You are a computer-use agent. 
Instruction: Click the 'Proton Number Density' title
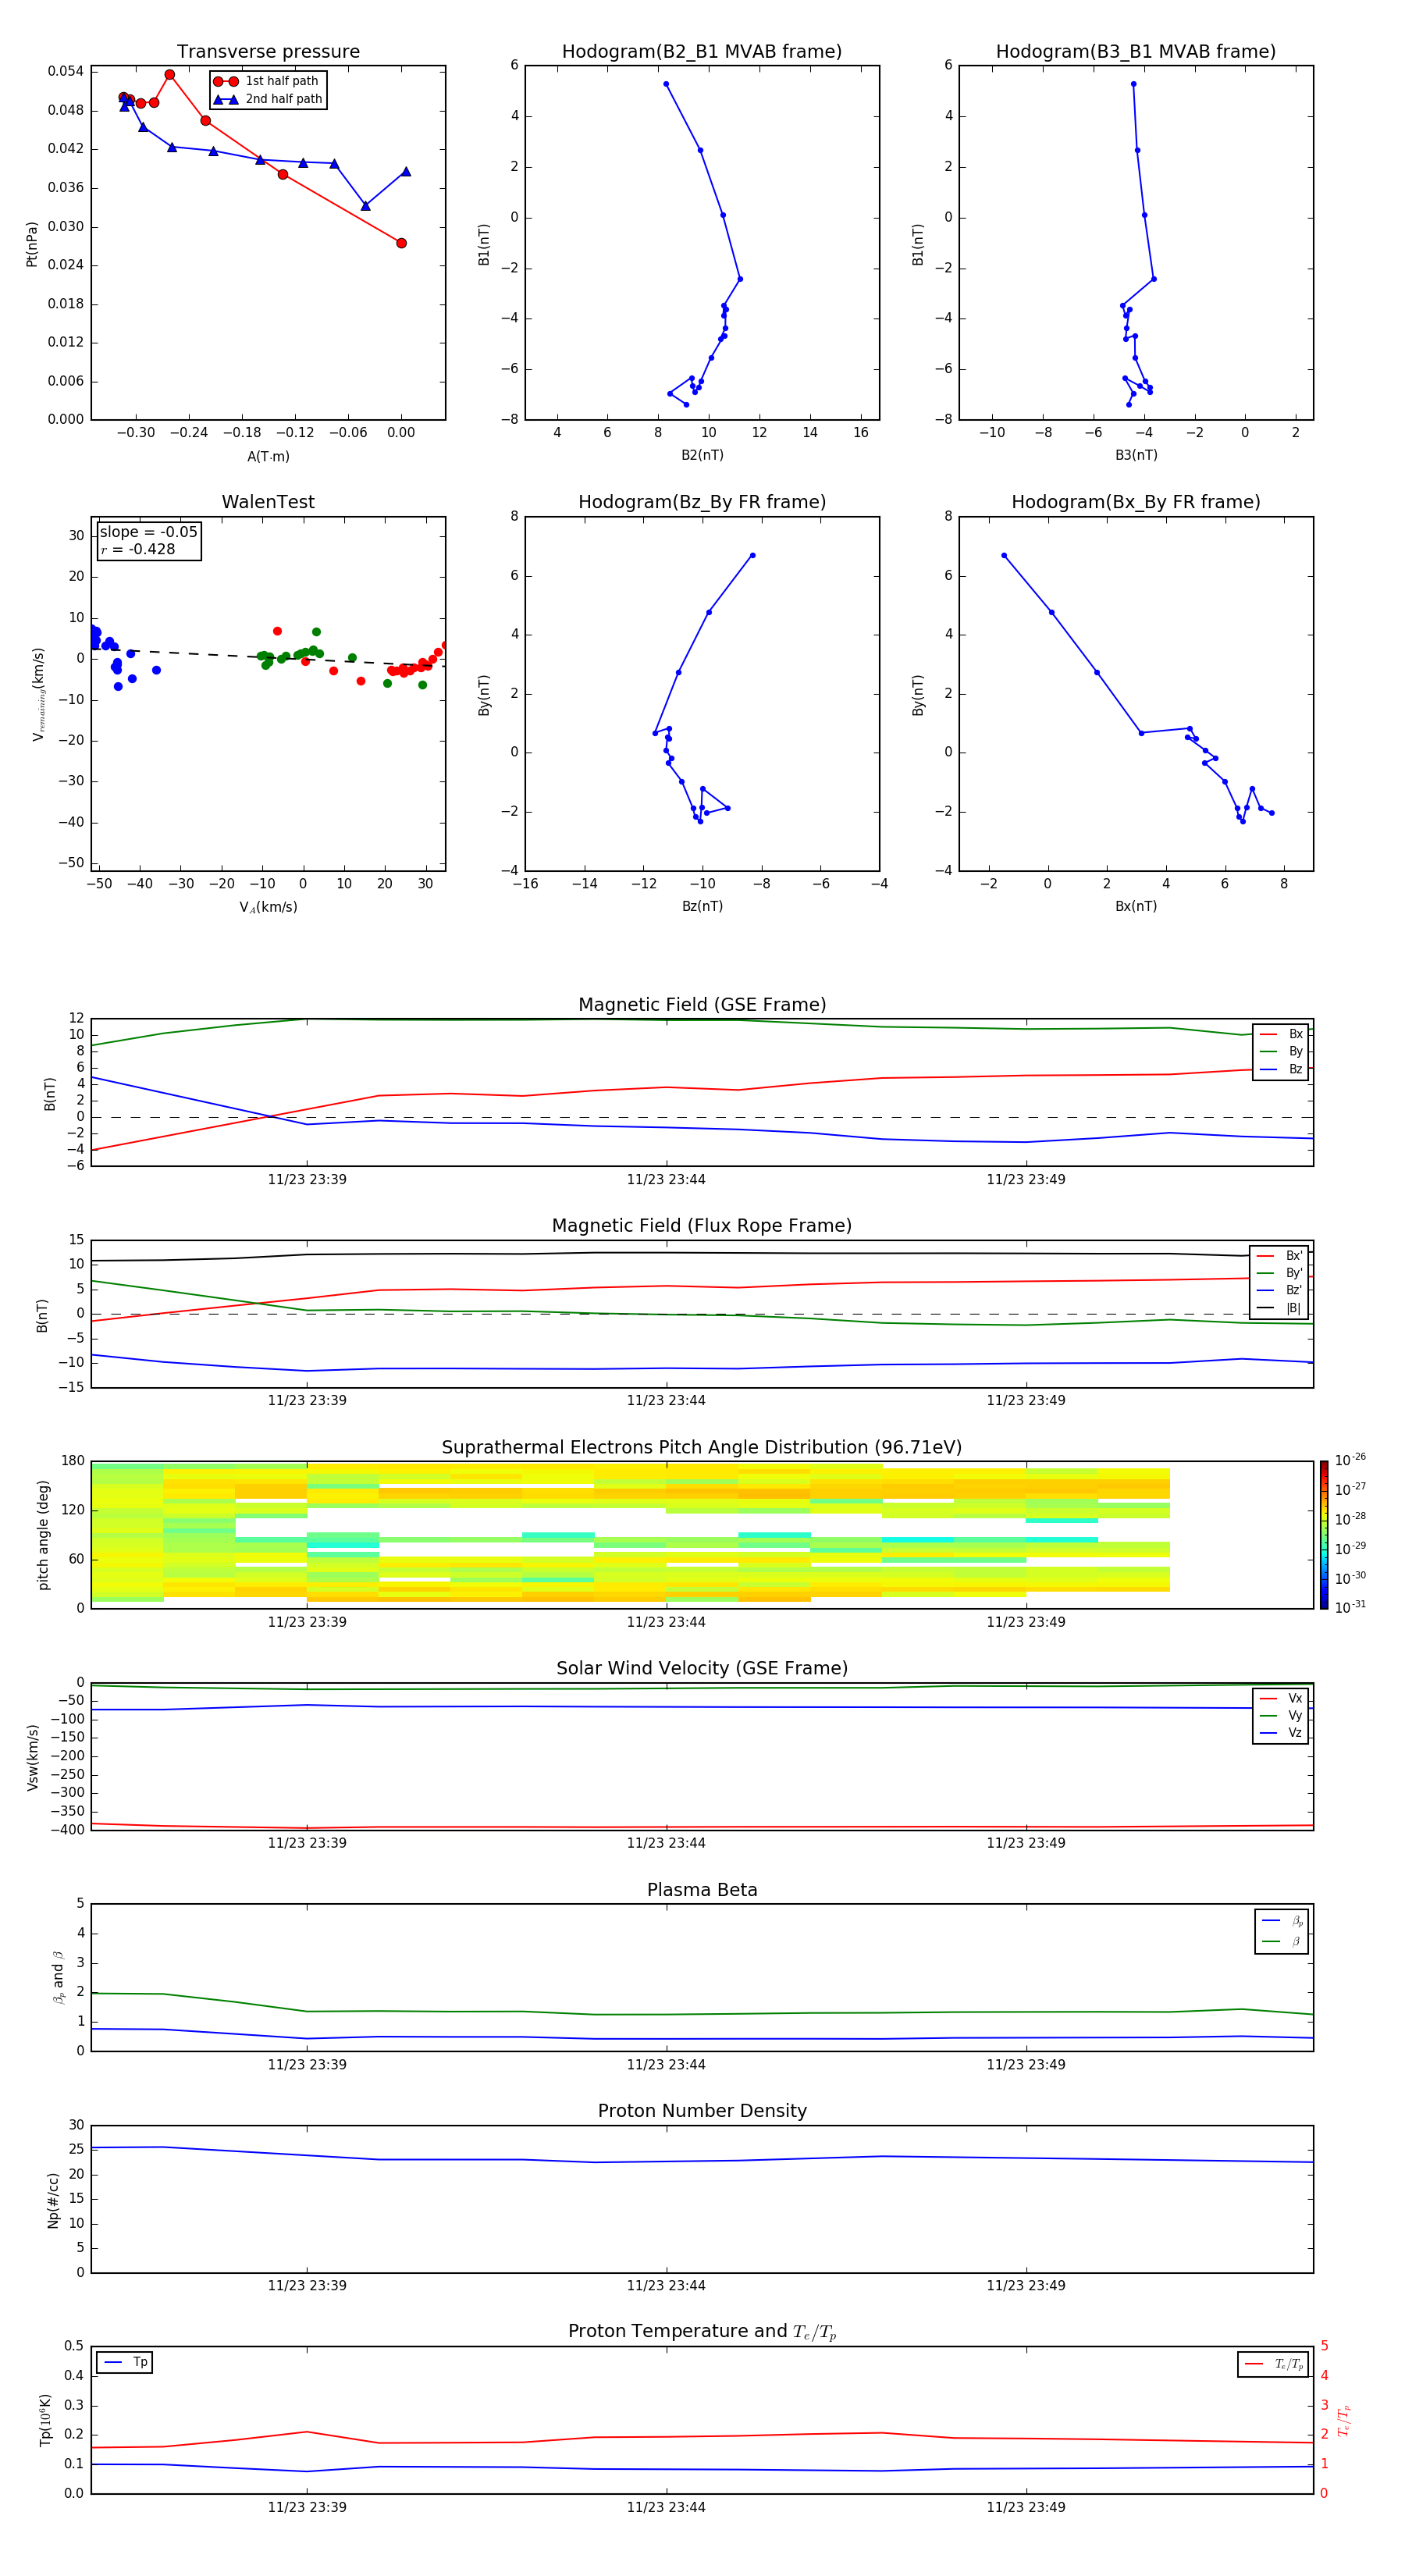coord(702,2111)
